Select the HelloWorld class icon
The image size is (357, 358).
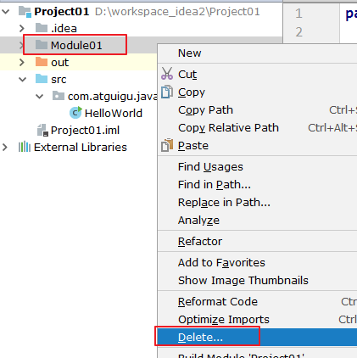coord(75,113)
